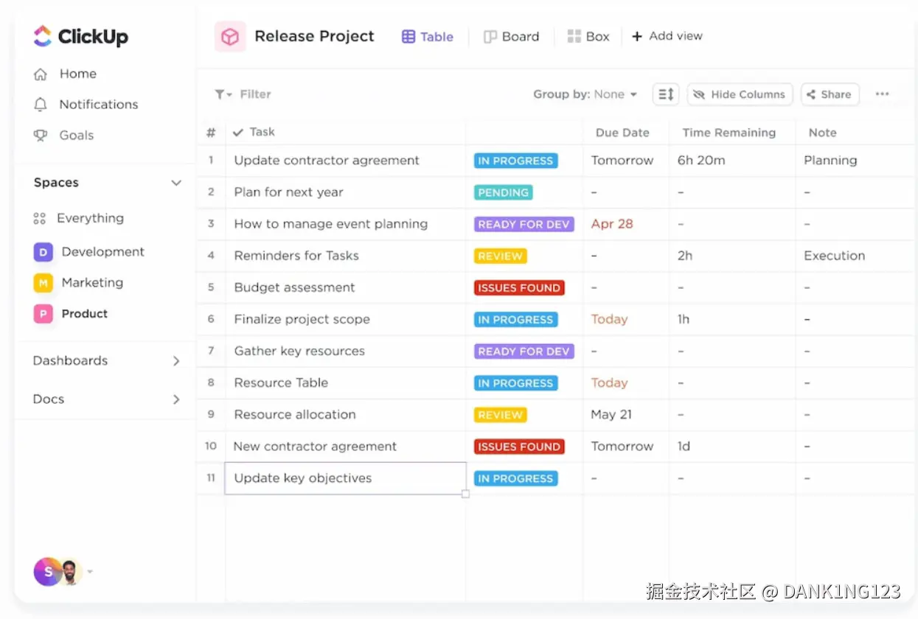Click task "Plan for next year"
This screenshot has height=619, width=918.
[x=288, y=192]
